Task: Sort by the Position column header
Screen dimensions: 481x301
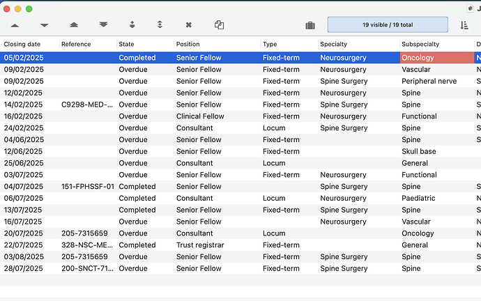Action: click(x=188, y=44)
